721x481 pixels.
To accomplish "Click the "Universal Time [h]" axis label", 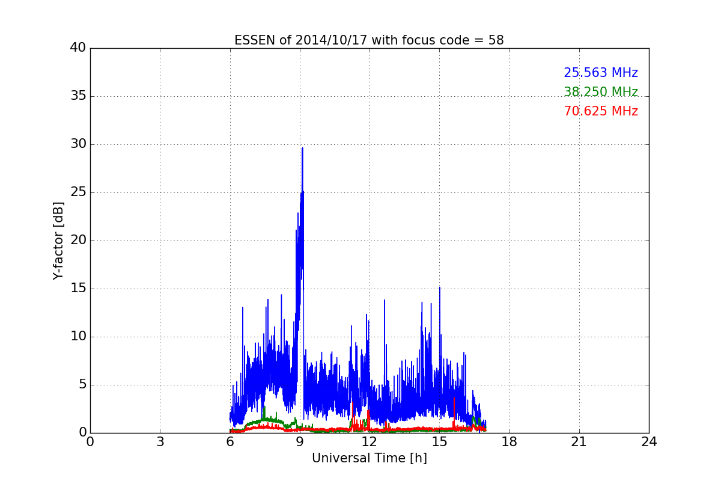I will click(x=370, y=458).
